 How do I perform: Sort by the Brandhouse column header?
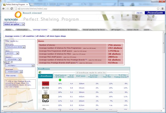(x=46, y=76)
